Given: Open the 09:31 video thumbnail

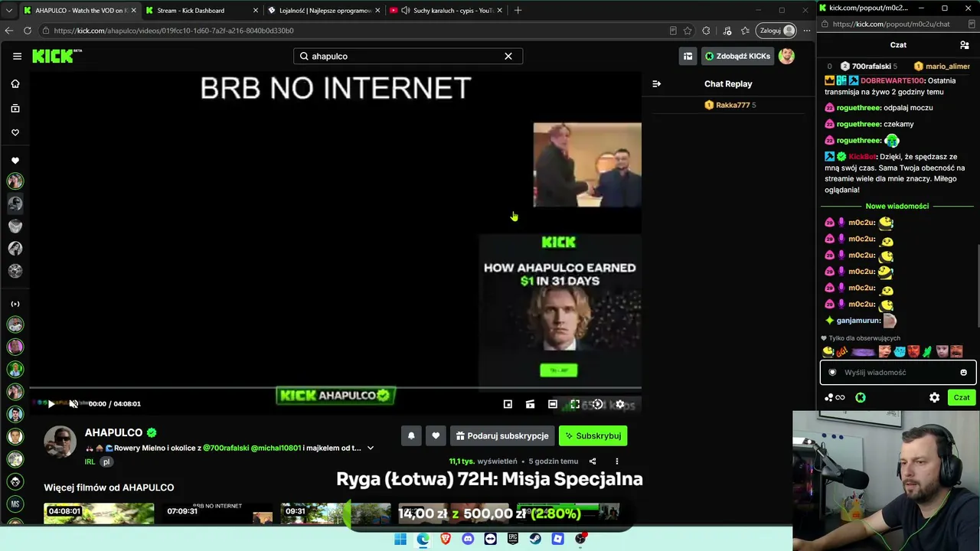Looking at the screenshot, I should [335, 514].
